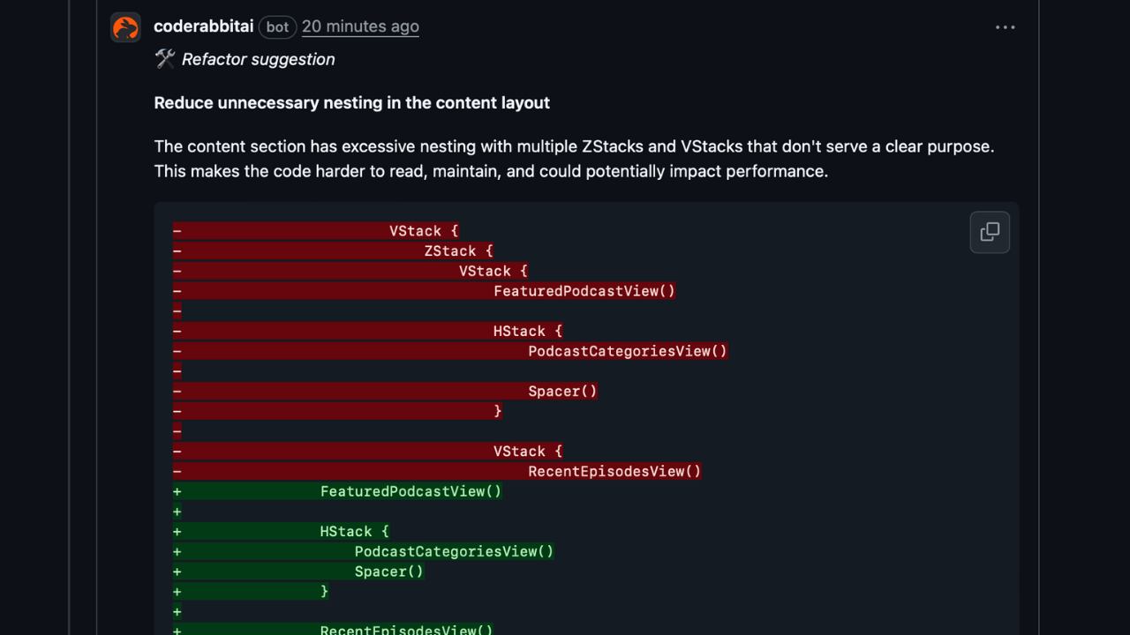Screen dimensions: 1130x635
Task: Open the coderabbitai username profile link
Action: [204, 26]
